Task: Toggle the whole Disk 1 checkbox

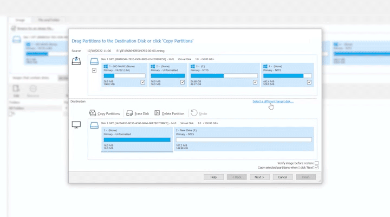Action: (x=94, y=71)
